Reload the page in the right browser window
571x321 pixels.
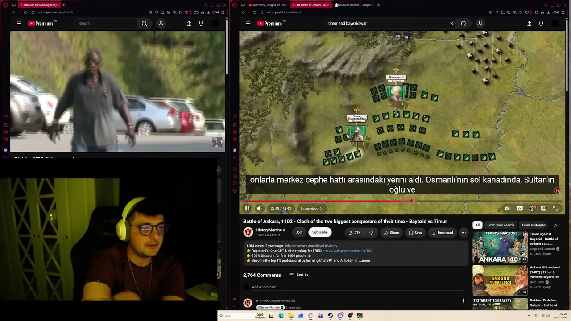click(254, 12)
